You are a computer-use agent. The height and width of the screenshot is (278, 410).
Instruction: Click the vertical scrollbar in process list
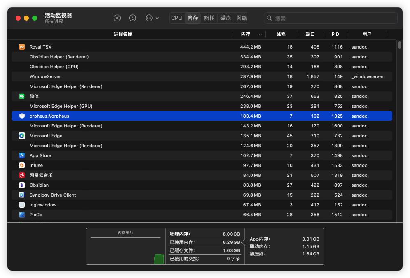[399, 45]
